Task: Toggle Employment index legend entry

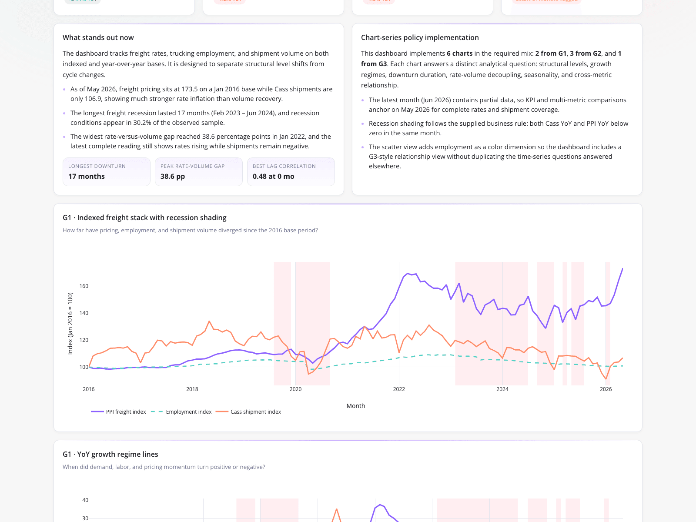Action: 181,412
